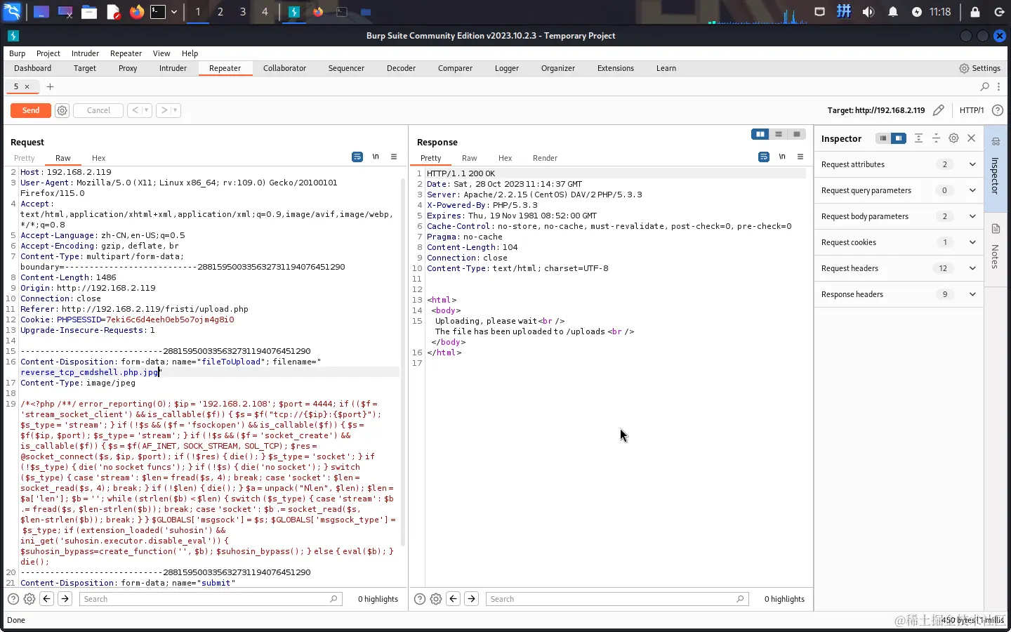This screenshot has width=1011, height=632.
Task: Open the Burp menu
Action: [x=17, y=53]
